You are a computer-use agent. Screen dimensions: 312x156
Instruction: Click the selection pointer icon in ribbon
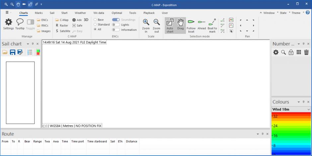[x=231, y=31]
